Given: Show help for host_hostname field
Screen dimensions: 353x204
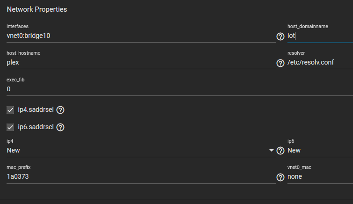Looking at the screenshot, I should [280, 63].
